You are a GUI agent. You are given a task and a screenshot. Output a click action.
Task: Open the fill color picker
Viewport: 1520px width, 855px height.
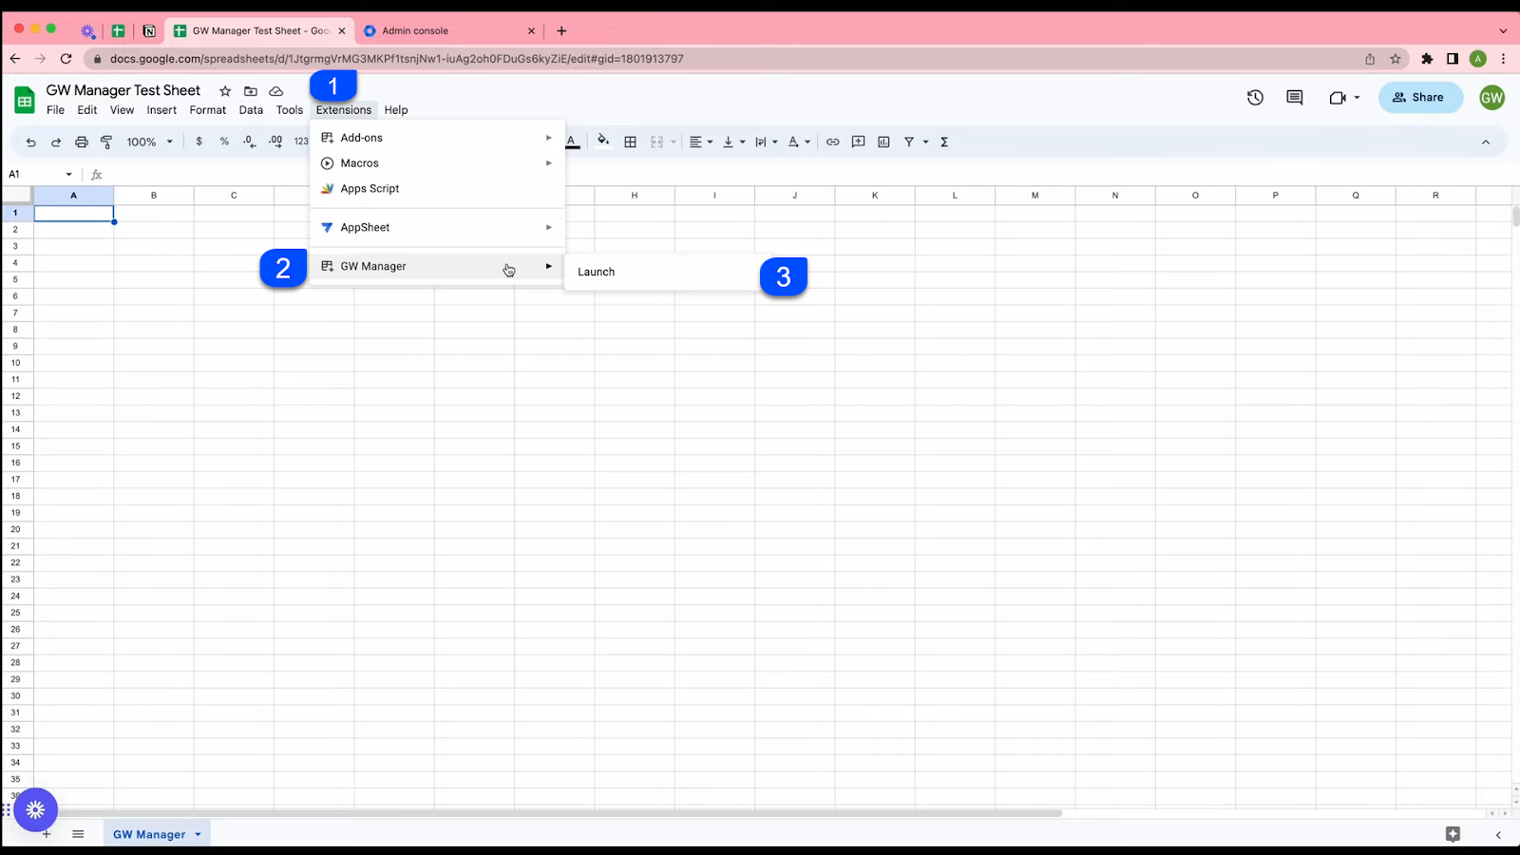[x=603, y=142]
